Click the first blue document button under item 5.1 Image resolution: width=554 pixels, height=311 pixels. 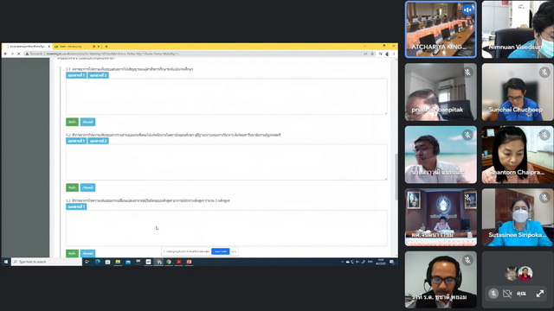(76, 75)
